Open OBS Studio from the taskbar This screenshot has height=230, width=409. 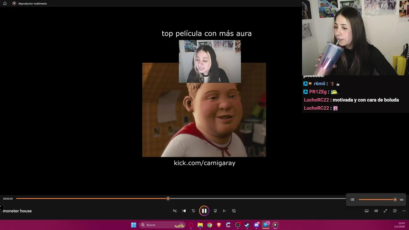coord(238,225)
